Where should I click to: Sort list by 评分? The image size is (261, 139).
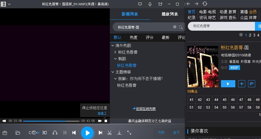(150, 38)
